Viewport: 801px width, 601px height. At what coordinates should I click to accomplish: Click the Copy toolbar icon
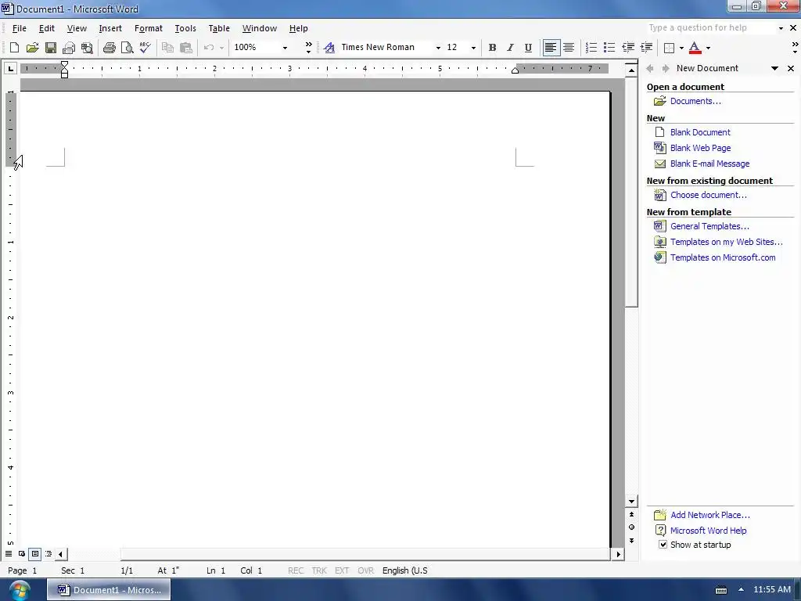click(167, 48)
